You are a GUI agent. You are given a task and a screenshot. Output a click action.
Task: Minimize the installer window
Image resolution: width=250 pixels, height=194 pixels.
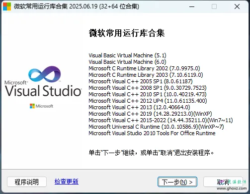192,6
